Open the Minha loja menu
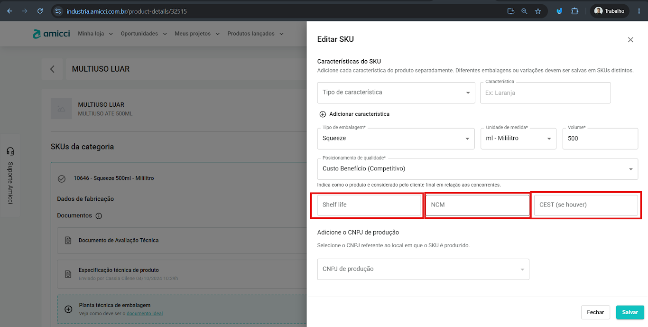The image size is (648, 327). [x=95, y=34]
